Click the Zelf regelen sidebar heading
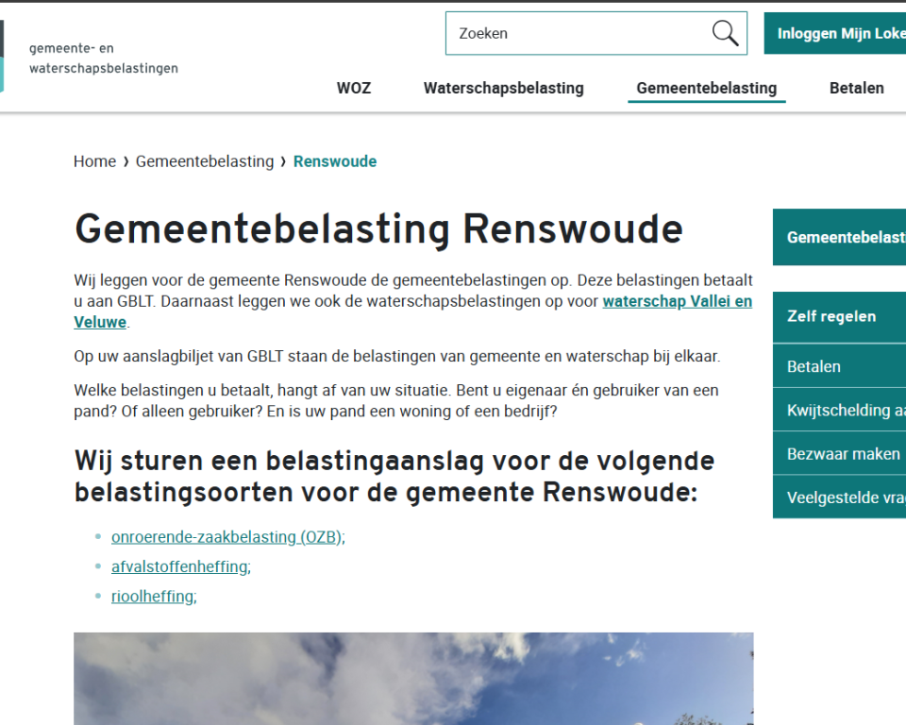This screenshot has width=906, height=725. pos(840,317)
